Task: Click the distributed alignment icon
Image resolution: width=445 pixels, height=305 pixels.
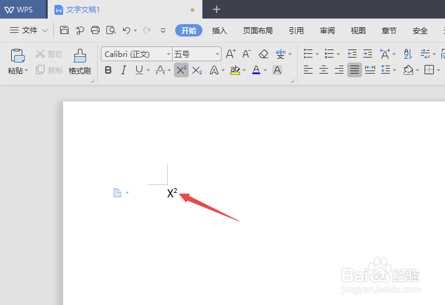Action: click(x=369, y=69)
